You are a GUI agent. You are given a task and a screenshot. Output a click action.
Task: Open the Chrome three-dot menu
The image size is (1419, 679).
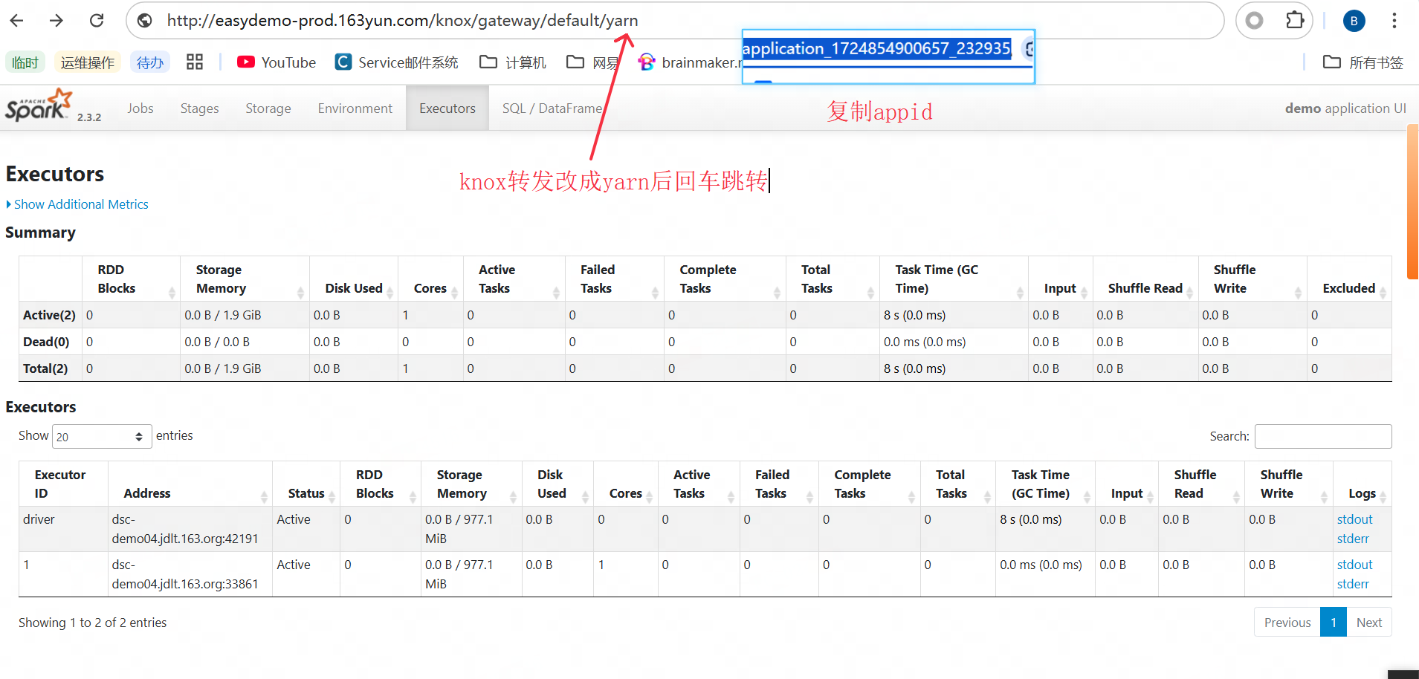pyautogui.click(x=1395, y=20)
